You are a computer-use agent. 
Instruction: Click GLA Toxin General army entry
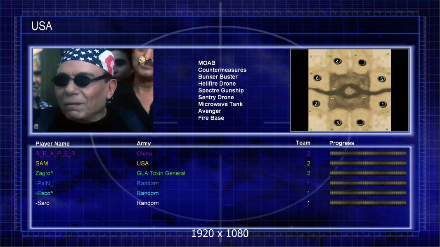[161, 173]
